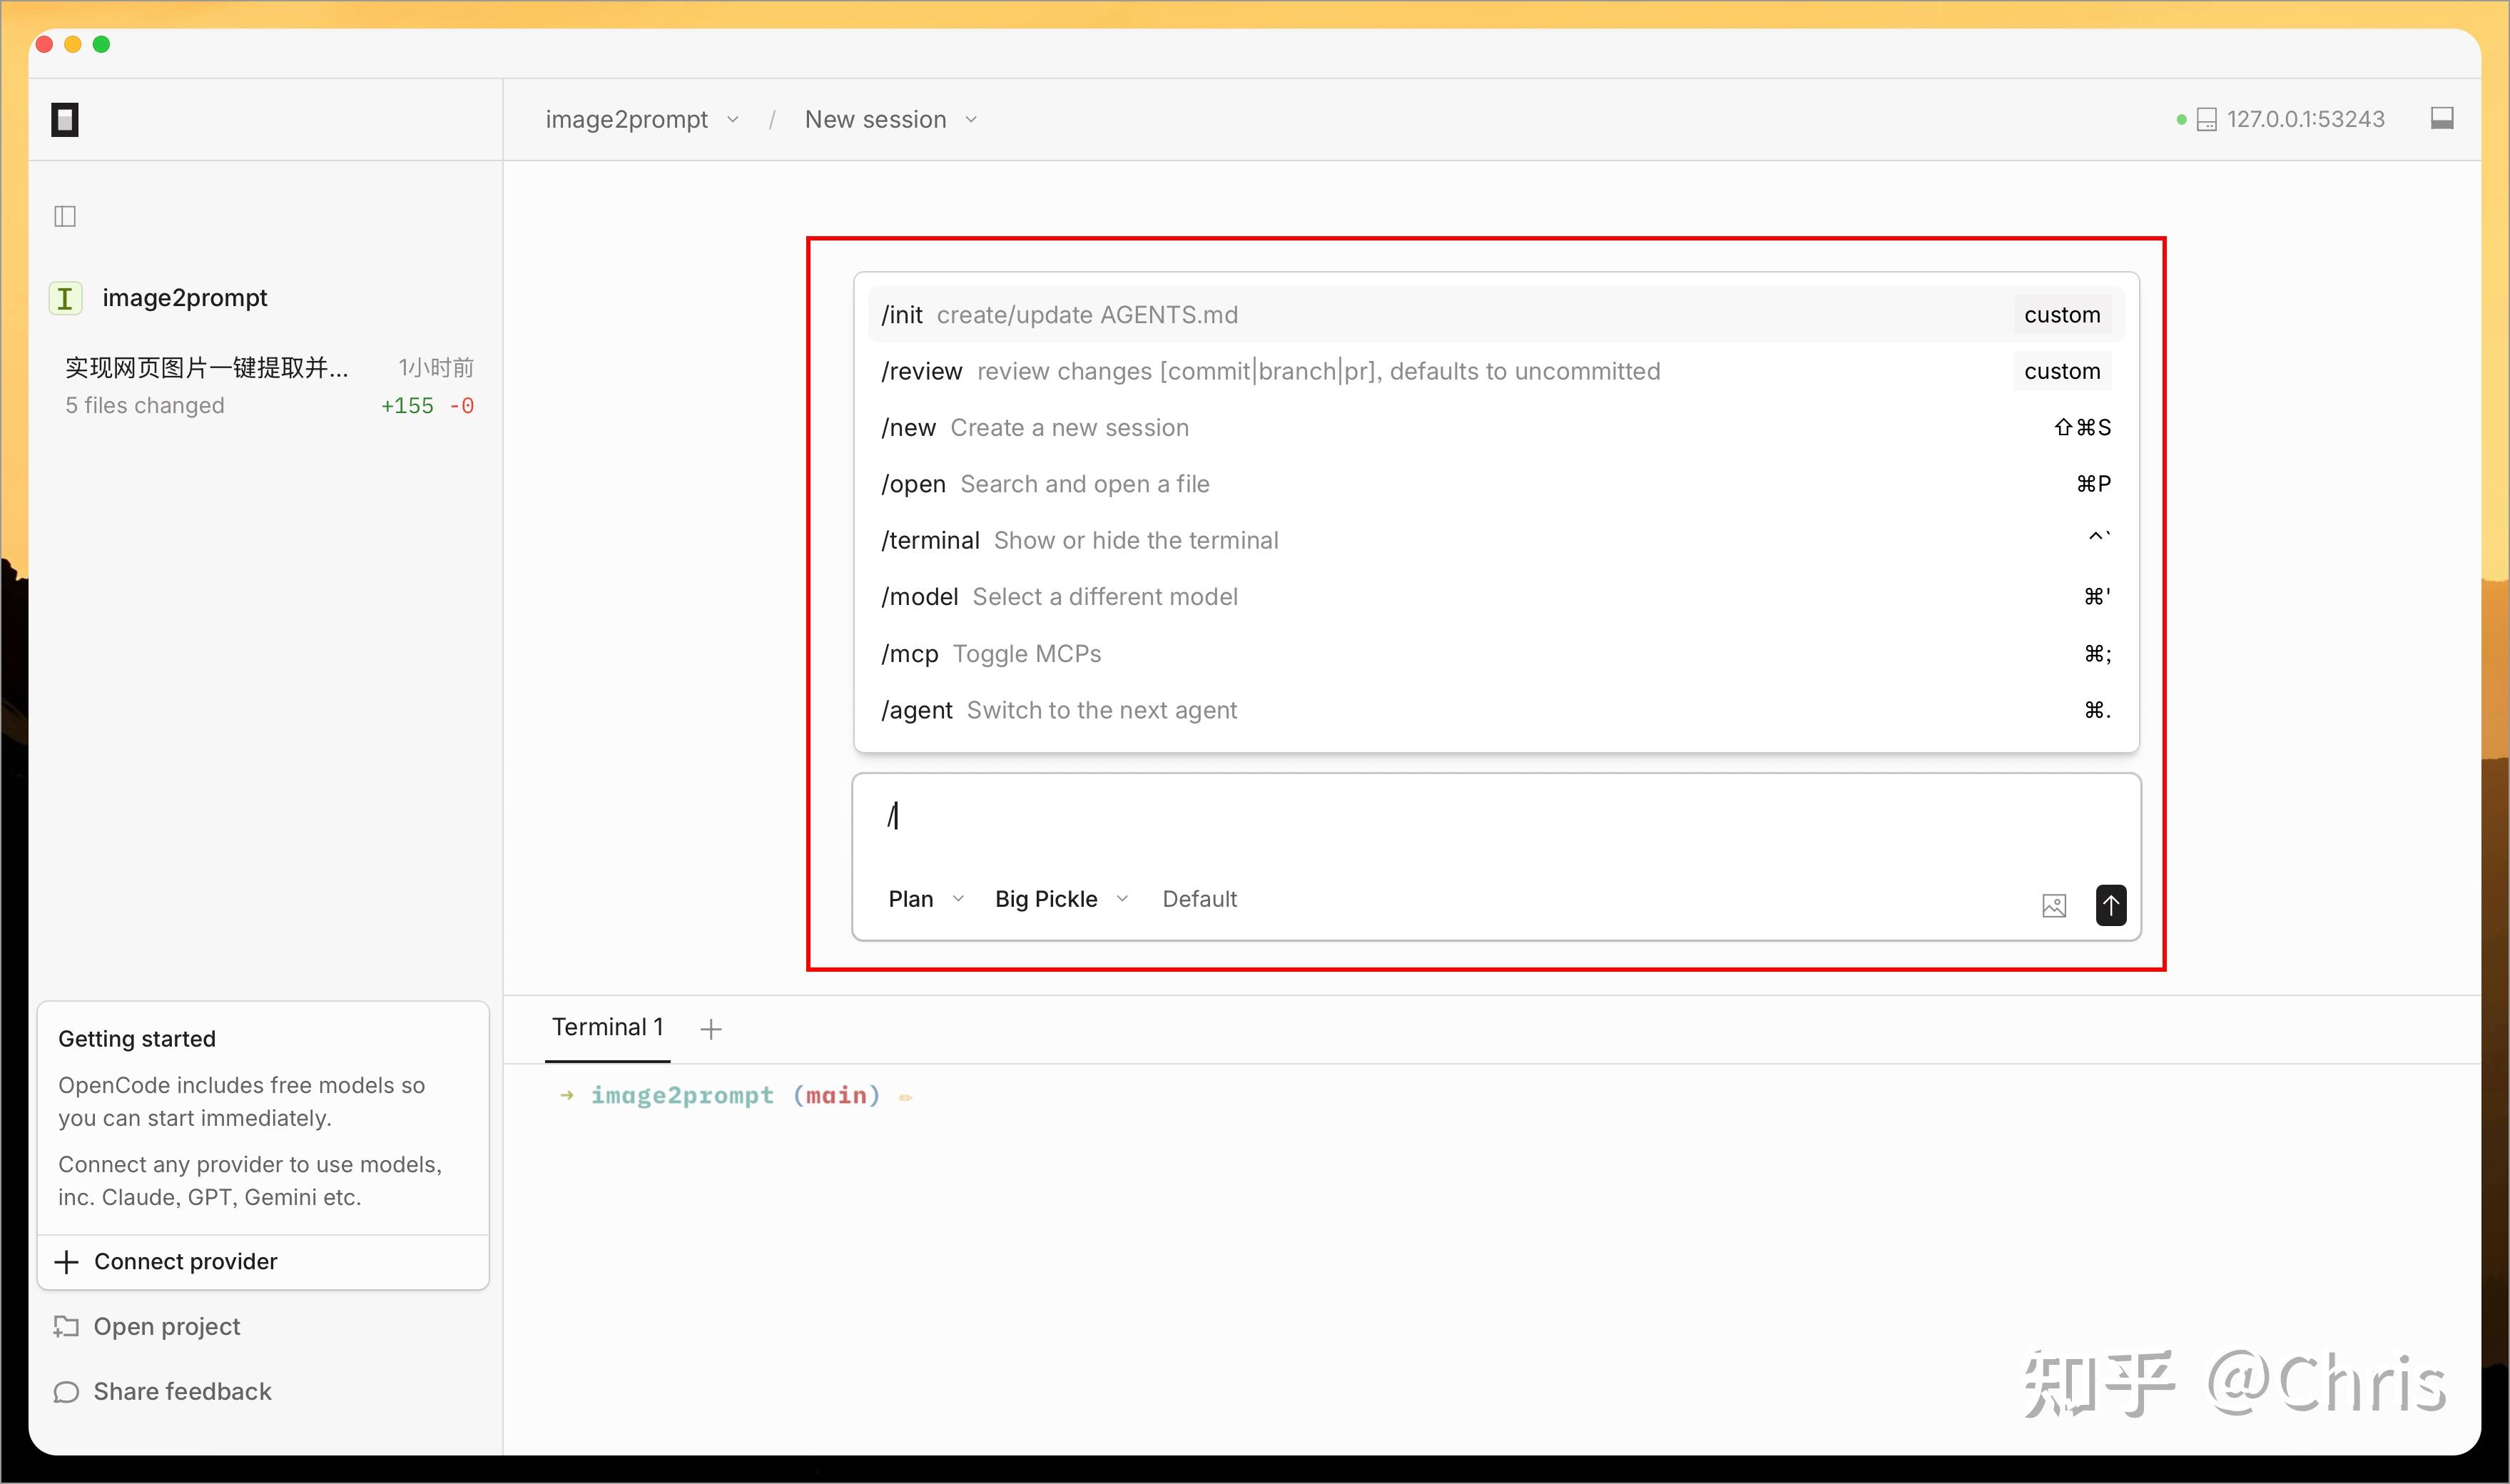Click the Default variant selector
Viewport: 2510px width, 1484px height.
click(1199, 899)
